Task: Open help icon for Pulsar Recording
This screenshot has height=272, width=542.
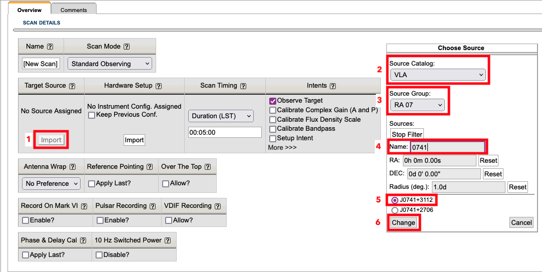Action: (x=153, y=206)
